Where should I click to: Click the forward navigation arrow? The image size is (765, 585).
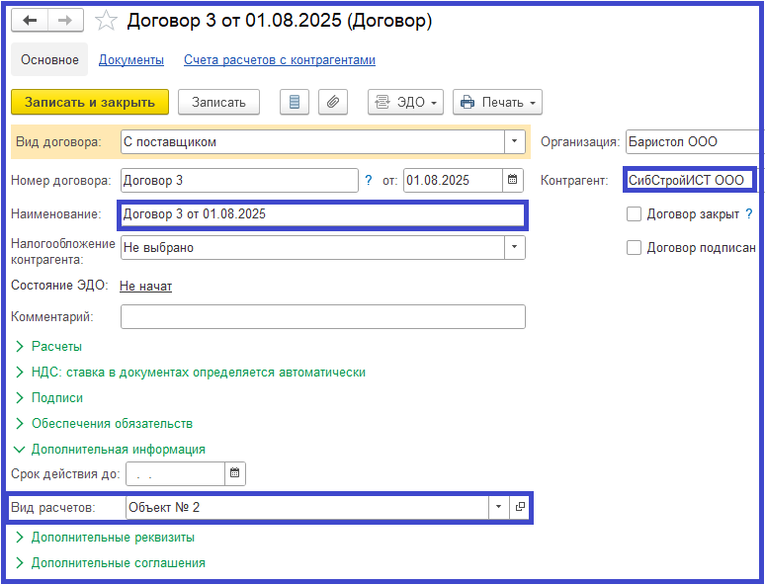pyautogui.click(x=65, y=21)
